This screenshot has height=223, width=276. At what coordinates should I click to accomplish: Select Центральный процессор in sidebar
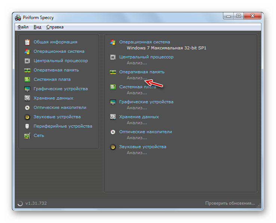tap(61, 61)
